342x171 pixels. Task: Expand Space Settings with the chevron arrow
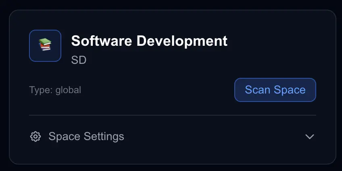pyautogui.click(x=309, y=136)
